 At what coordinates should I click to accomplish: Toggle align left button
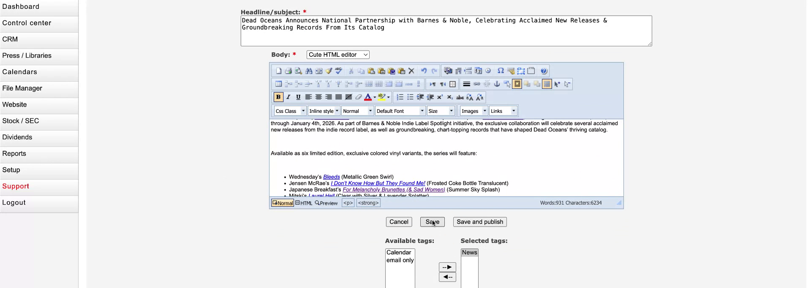pyautogui.click(x=309, y=97)
